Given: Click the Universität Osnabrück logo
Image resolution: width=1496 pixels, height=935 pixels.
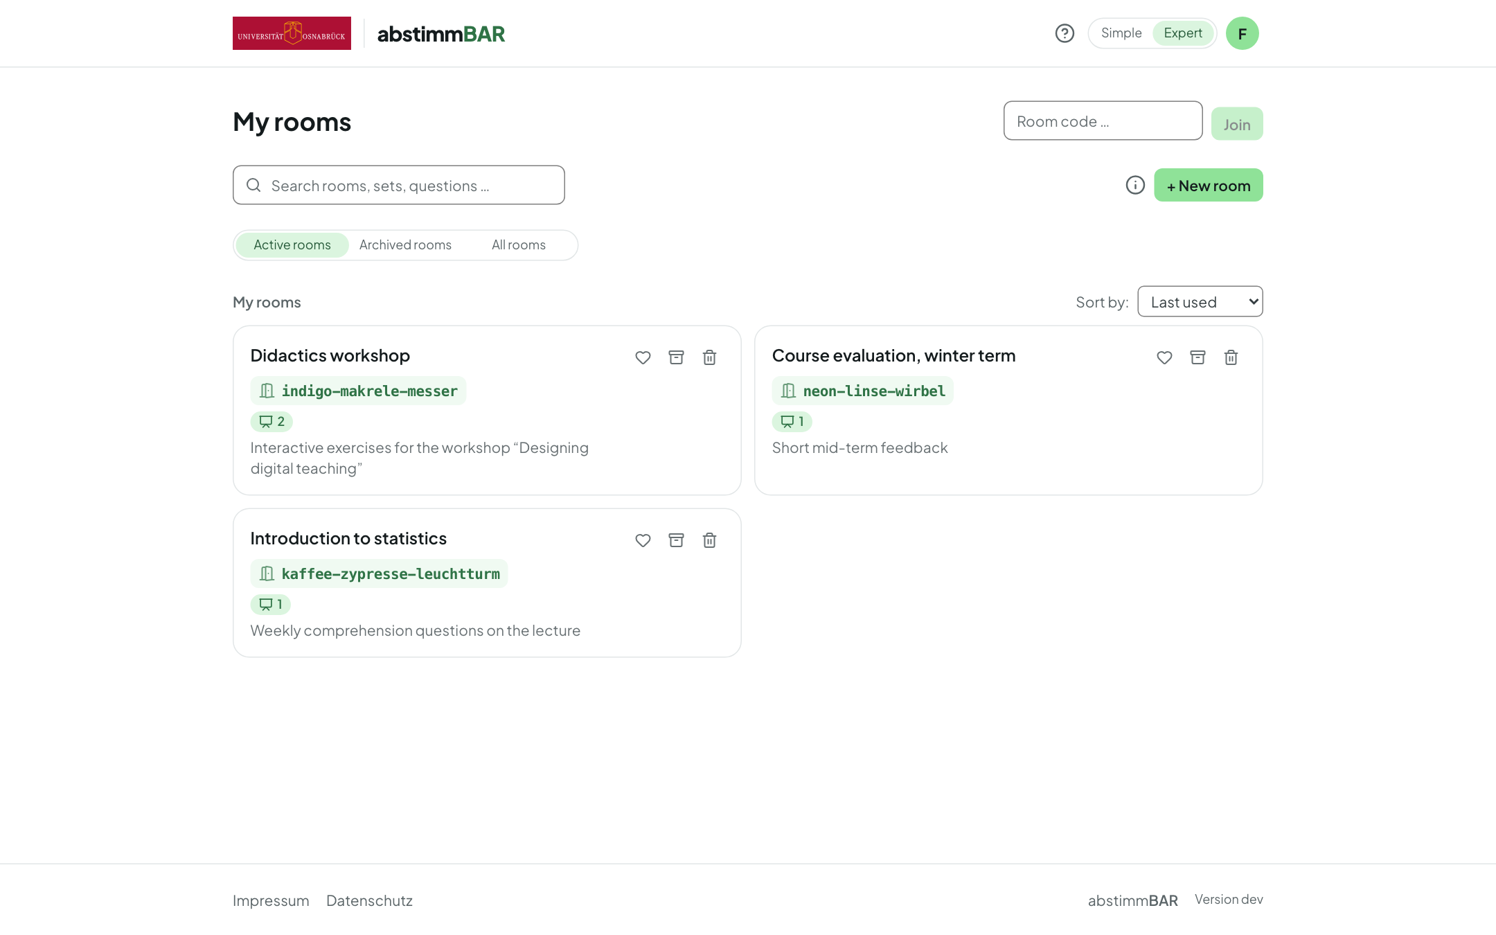Looking at the screenshot, I should 292,33.
